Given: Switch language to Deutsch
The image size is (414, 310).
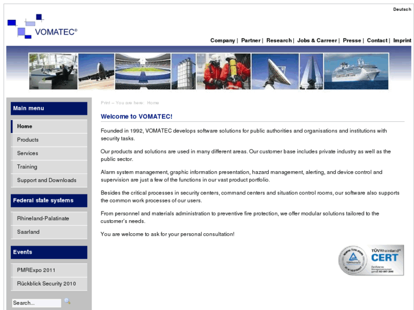Looking at the screenshot, I should 402,9.
